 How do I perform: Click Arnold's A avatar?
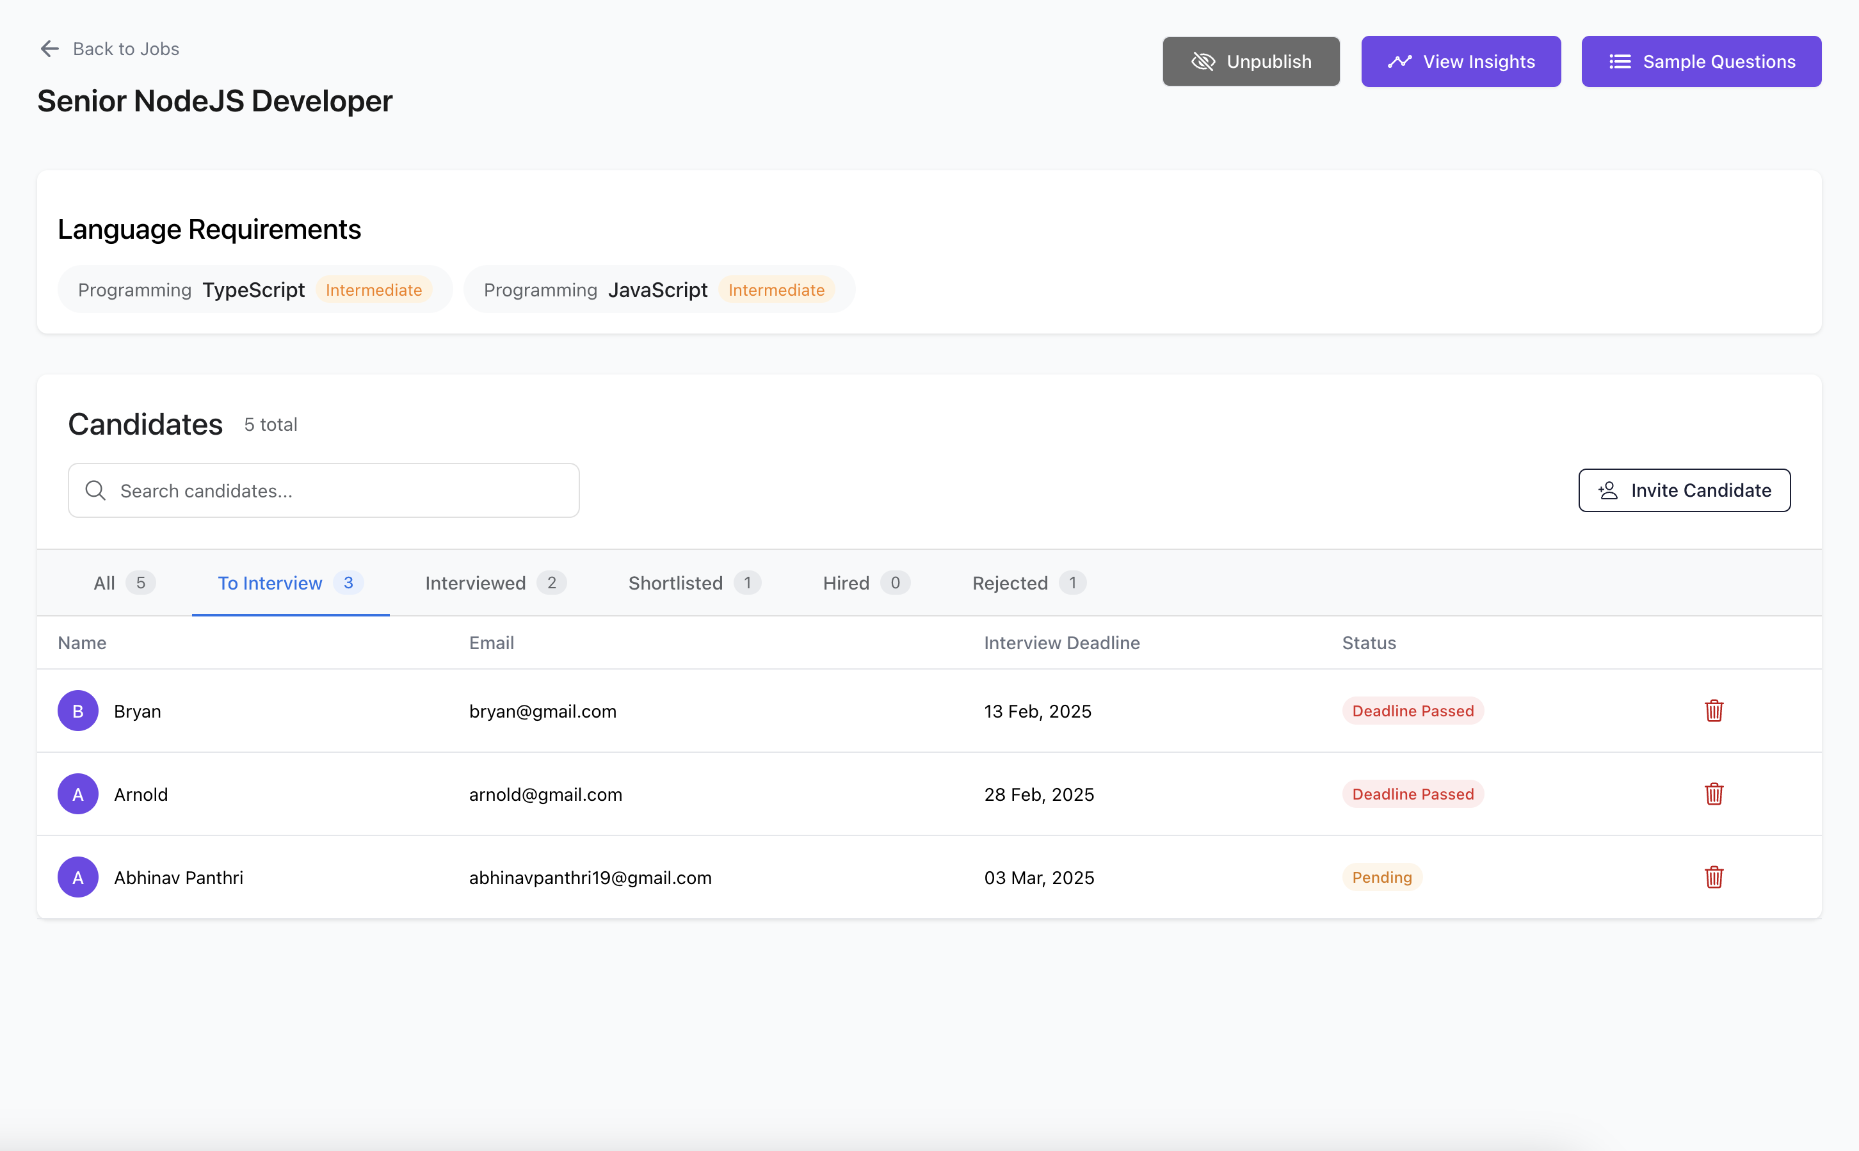77,794
